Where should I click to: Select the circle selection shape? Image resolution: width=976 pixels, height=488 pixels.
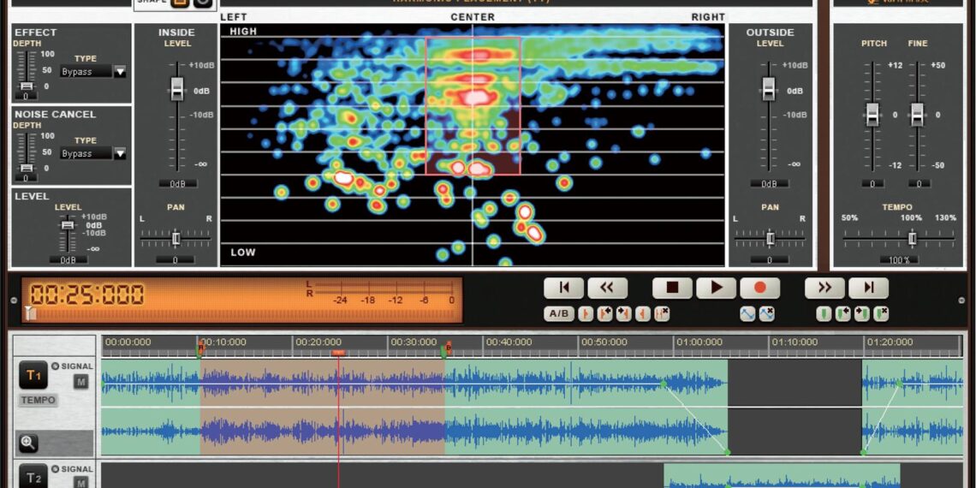tap(203, 2)
